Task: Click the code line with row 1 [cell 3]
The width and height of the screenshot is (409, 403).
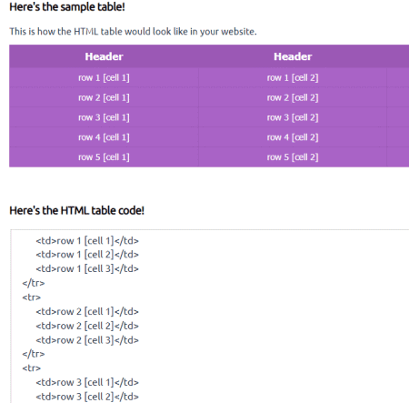Action: [87, 268]
